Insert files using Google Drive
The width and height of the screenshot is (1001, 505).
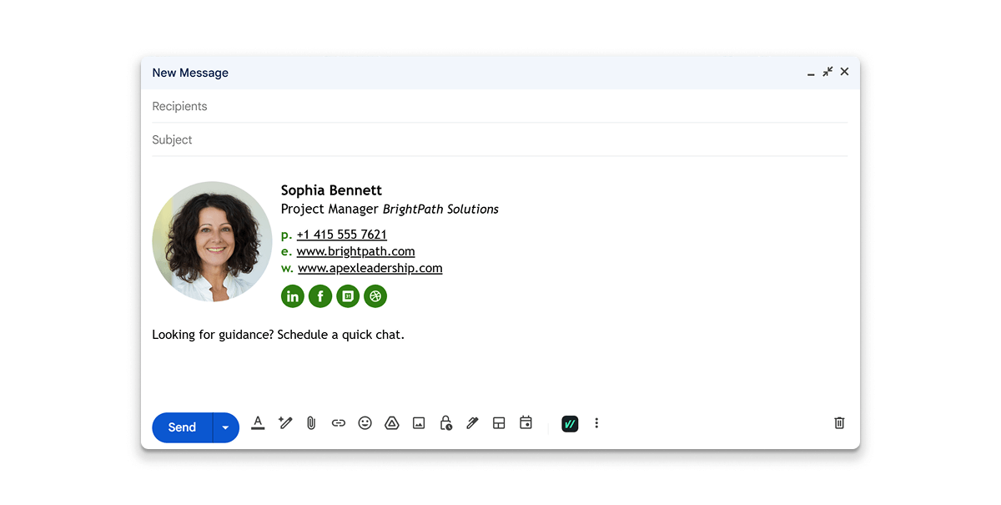click(392, 423)
